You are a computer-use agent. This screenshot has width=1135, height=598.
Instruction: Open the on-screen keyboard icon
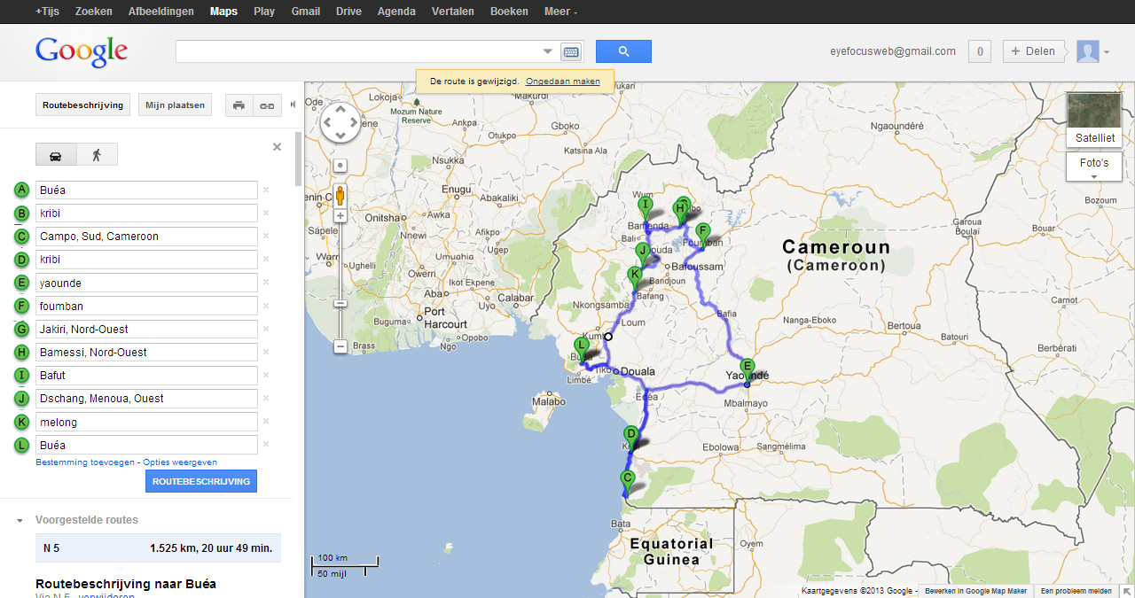click(x=570, y=51)
